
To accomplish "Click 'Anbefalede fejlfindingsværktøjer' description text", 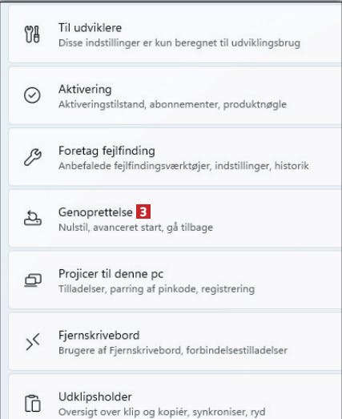I will (134, 166).
